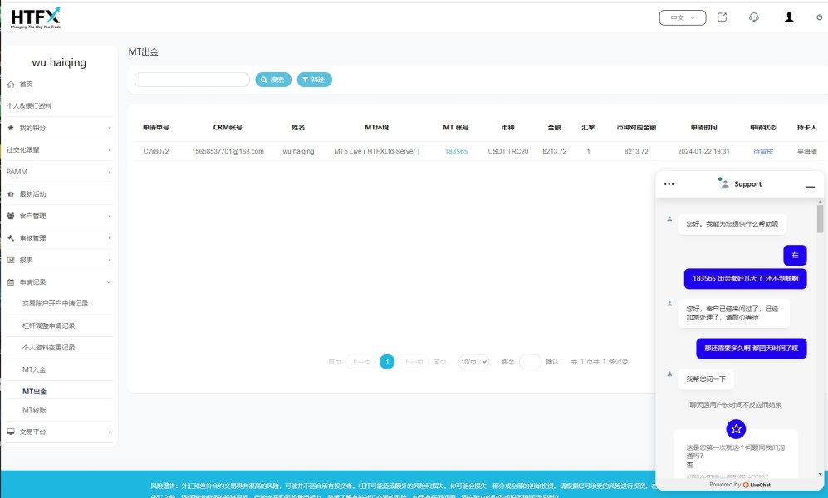Click the users icon beside 客户管理
The height and width of the screenshot is (498, 828).
(11, 217)
